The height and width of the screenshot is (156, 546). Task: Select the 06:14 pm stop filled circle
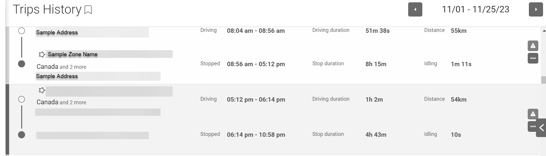pyautogui.click(x=21, y=135)
